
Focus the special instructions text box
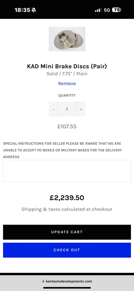coord(67,171)
